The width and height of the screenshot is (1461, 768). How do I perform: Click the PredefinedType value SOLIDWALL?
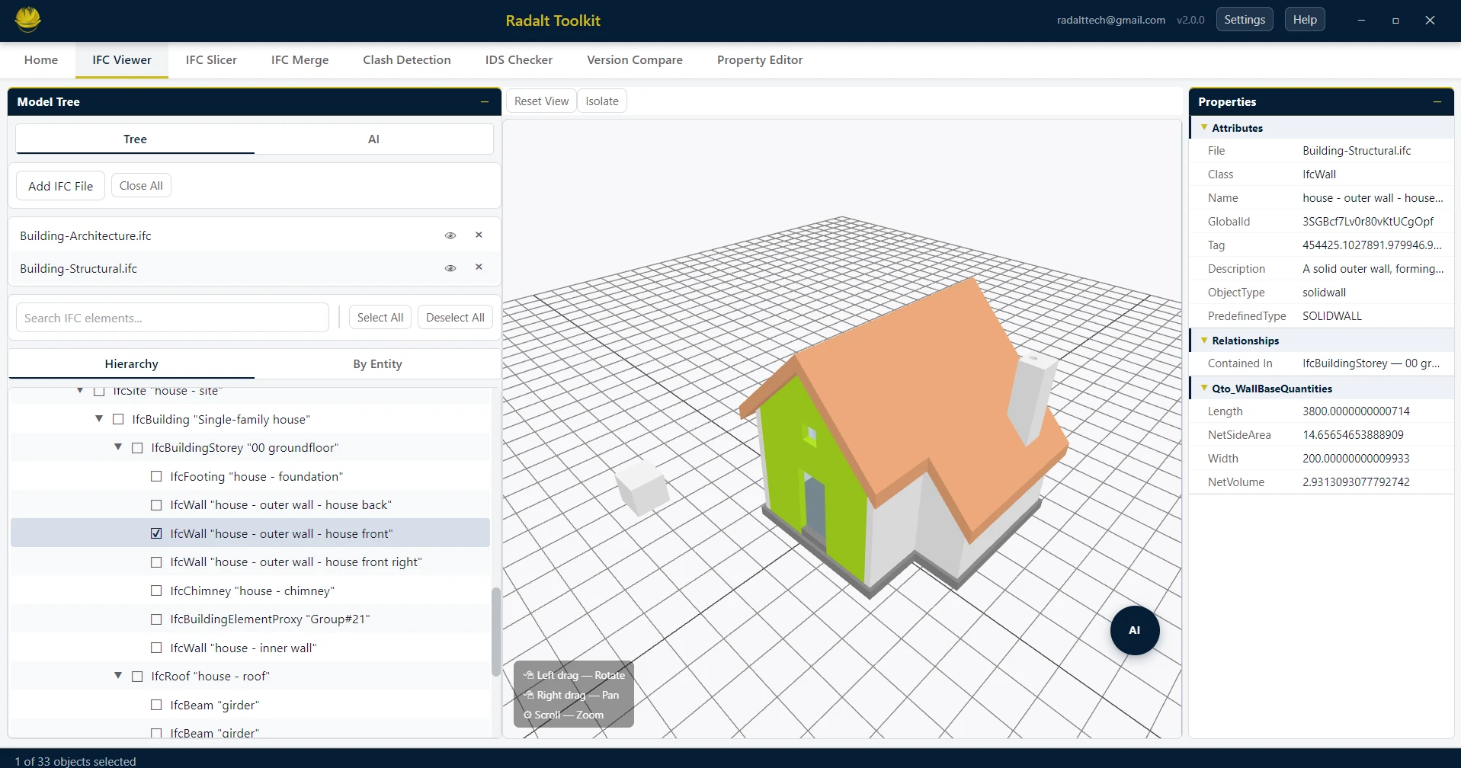[1331, 316]
